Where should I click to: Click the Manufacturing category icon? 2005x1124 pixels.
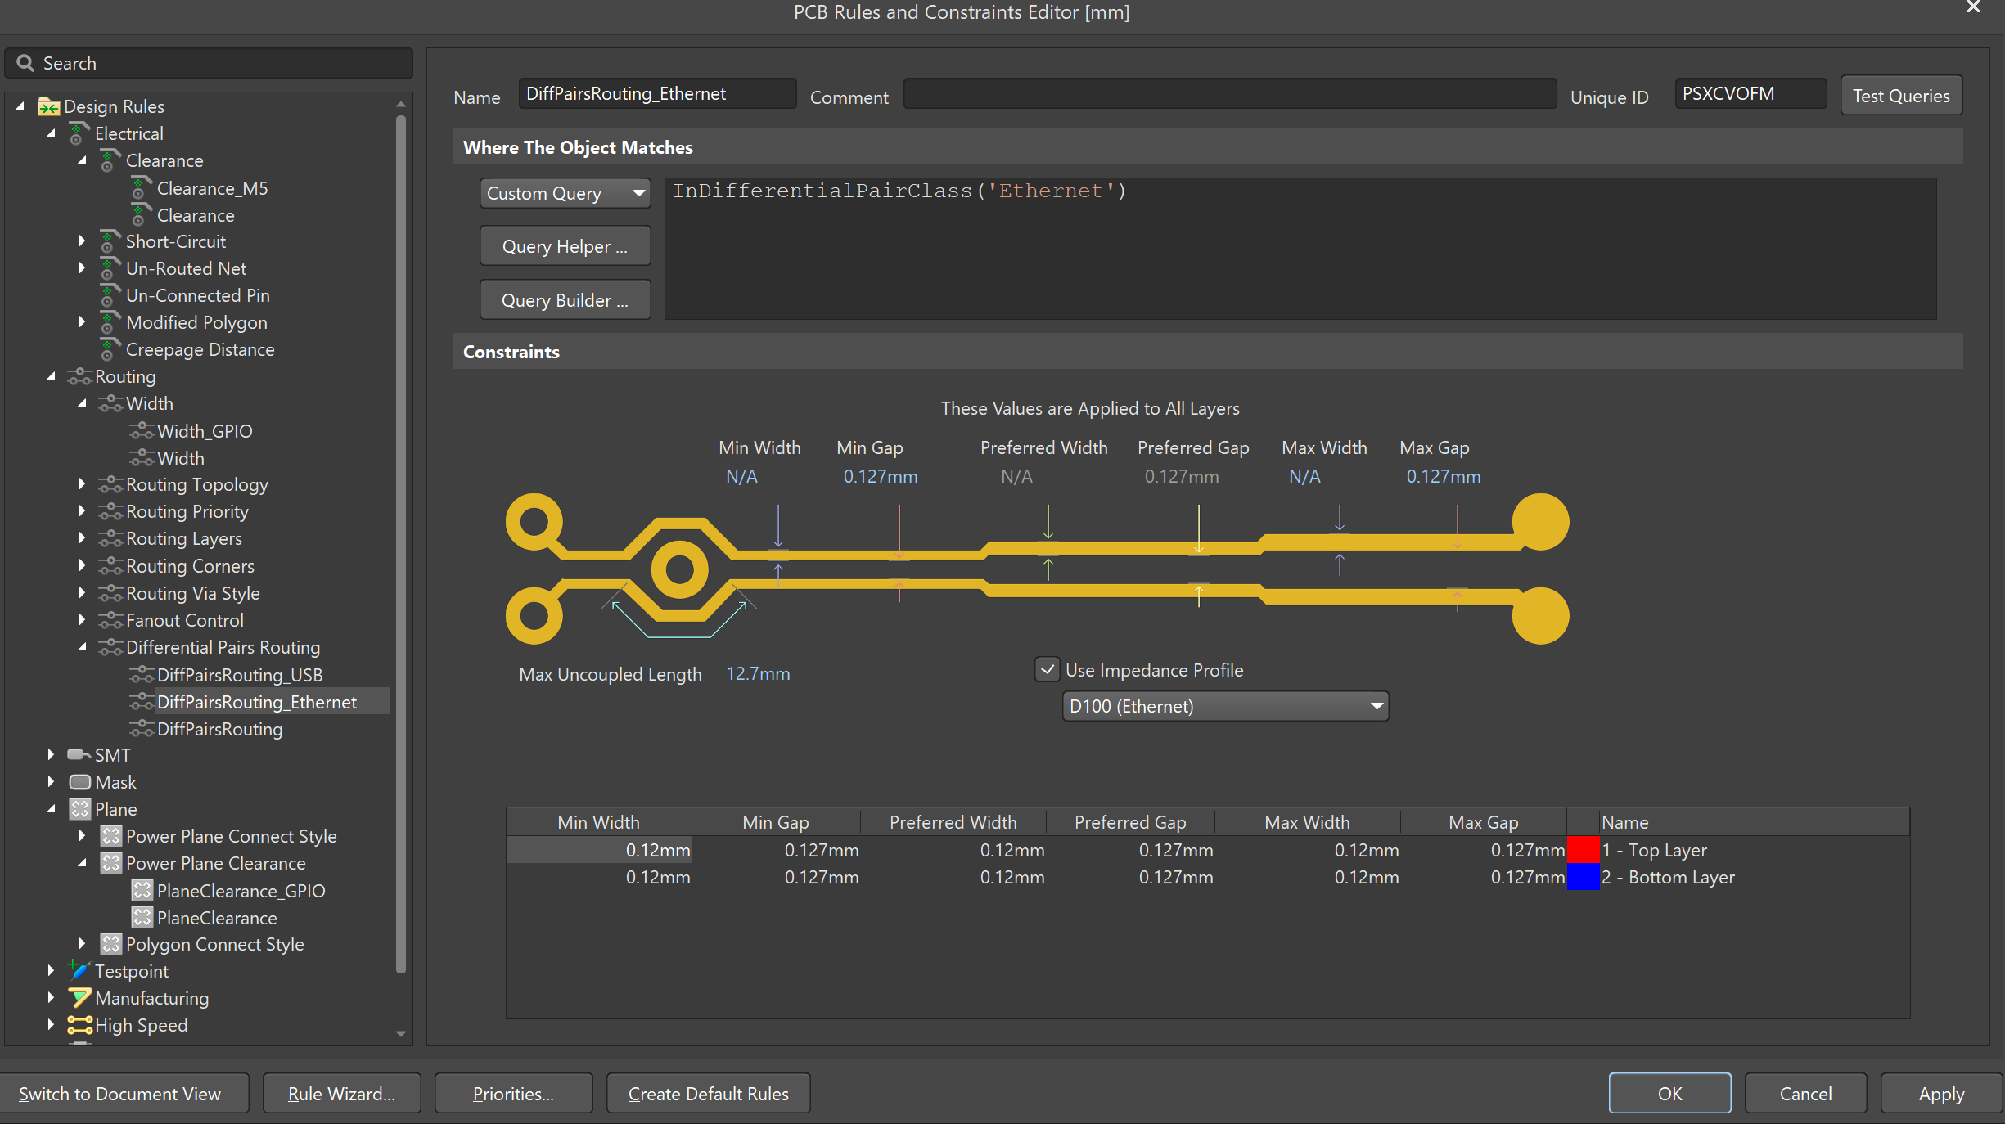click(79, 998)
